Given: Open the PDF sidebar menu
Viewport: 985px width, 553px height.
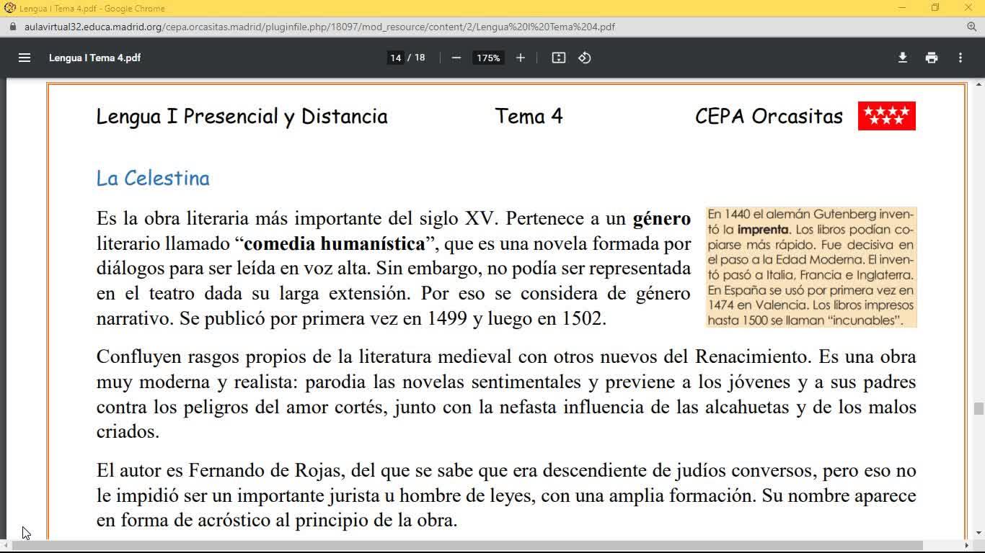Looking at the screenshot, I should click(25, 58).
